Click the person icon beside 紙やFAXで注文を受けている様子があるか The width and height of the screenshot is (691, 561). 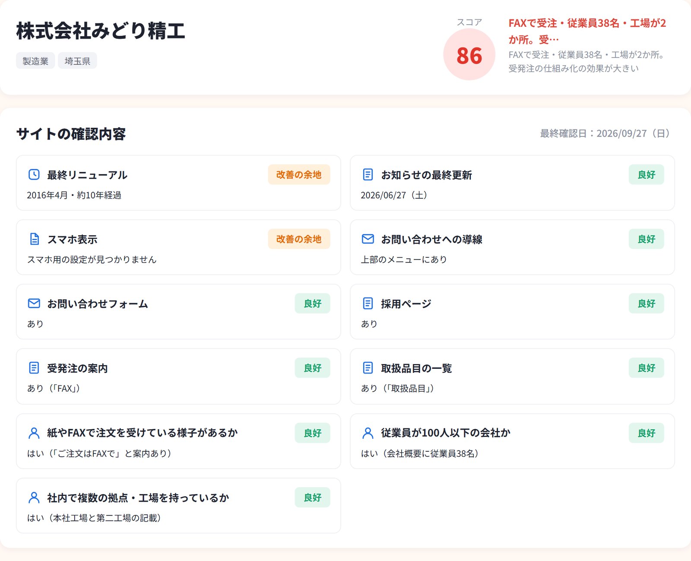click(34, 433)
